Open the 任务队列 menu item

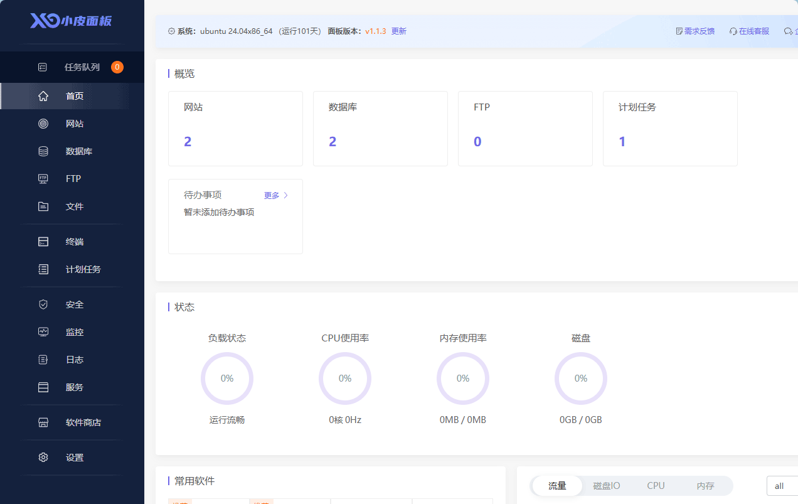tap(72, 67)
